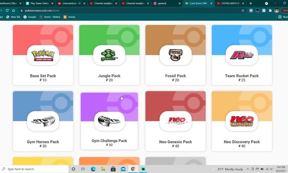Open Microsoft Store from the taskbar
Viewport: 288px width, 173px height.
(x=113, y=169)
